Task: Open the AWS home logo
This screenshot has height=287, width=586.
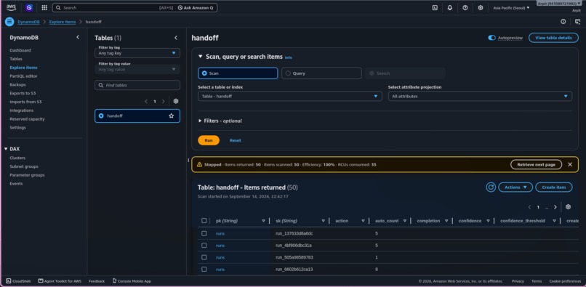Action: 11,7
